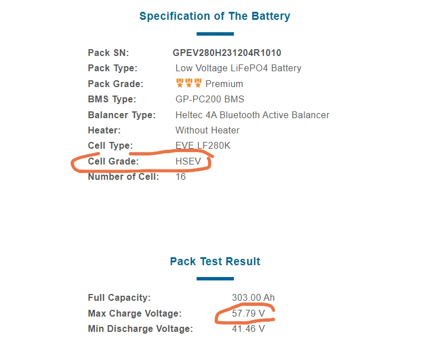426x346 pixels.
Task: Click the Without Heater value
Action: click(207, 130)
